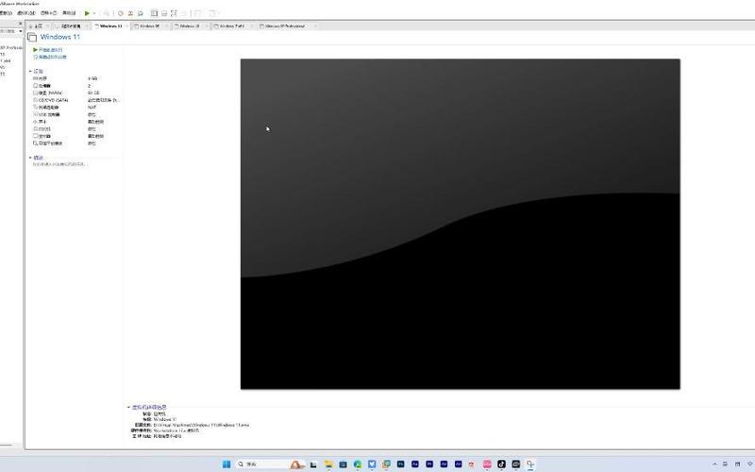Close the library side panel
The width and height of the screenshot is (755, 472).
click(20, 23)
